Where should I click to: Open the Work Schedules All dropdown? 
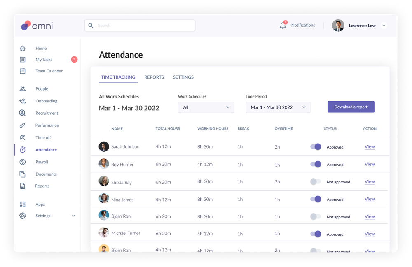pos(206,107)
